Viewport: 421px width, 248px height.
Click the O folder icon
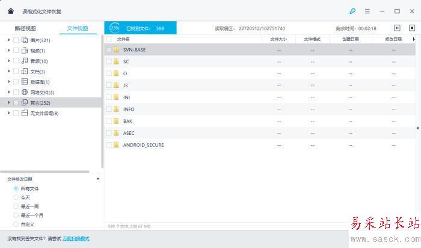[116, 73]
